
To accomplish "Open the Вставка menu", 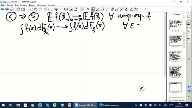I will coord(23,5).
